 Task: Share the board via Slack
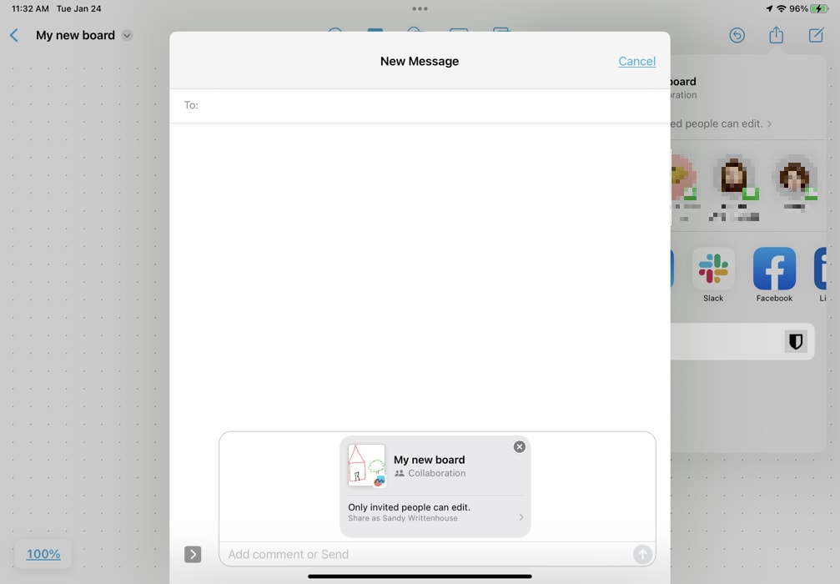click(x=713, y=267)
